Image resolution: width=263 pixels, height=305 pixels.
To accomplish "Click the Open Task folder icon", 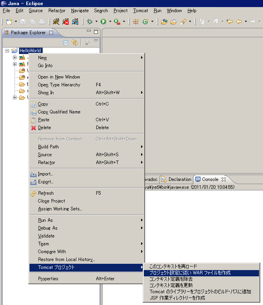I will 173,22.
